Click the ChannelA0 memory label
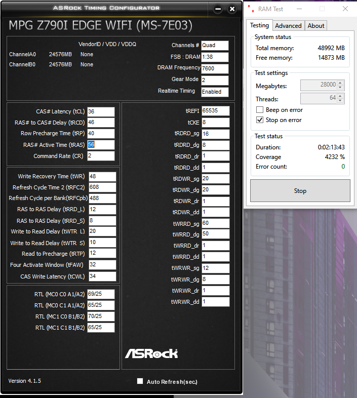Image resolution: width=357 pixels, height=398 pixels. coord(22,54)
